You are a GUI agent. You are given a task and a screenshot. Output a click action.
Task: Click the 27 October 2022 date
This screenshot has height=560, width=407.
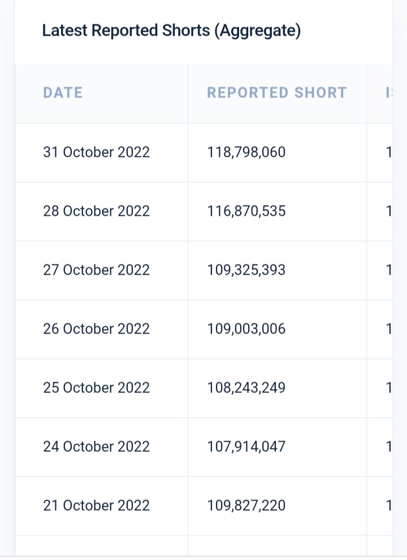(x=96, y=270)
